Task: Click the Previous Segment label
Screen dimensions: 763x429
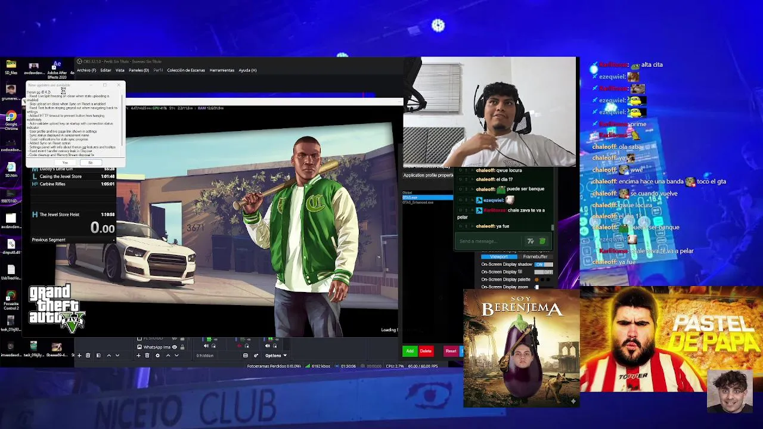Action: [x=49, y=240]
